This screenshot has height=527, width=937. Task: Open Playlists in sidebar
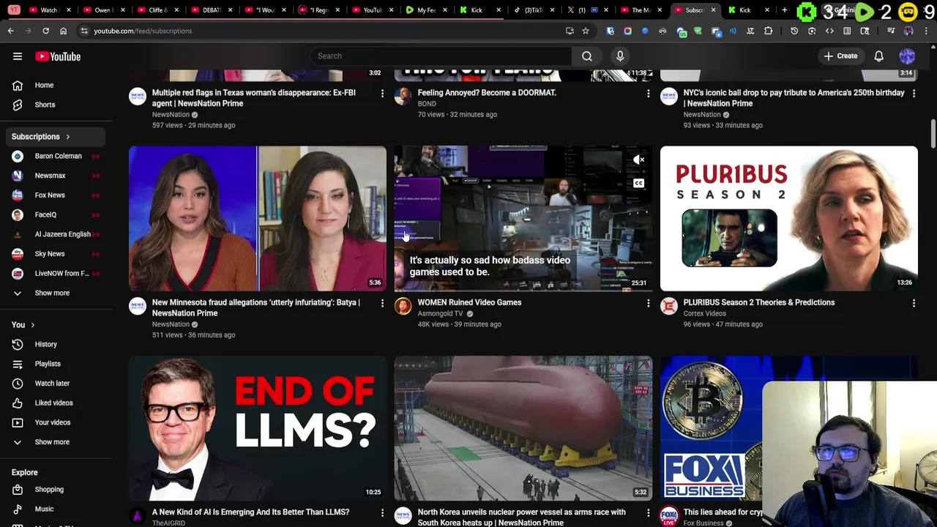[x=57, y=364]
